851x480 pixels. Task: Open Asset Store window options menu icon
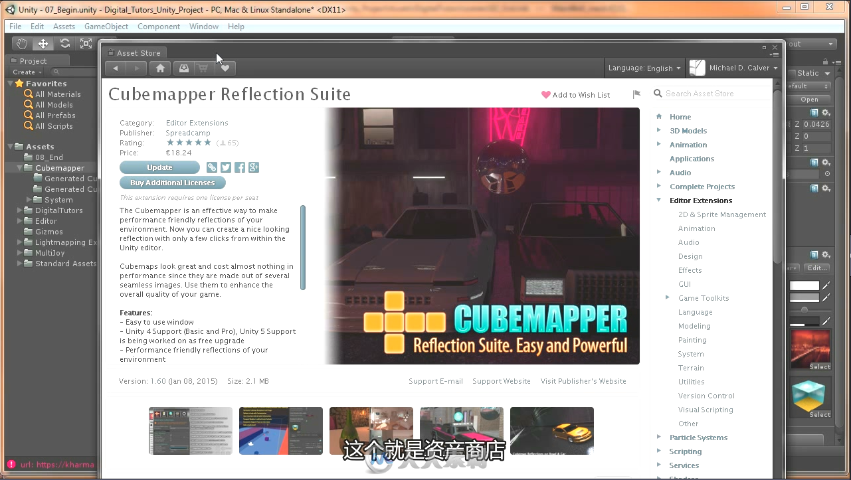[774, 54]
